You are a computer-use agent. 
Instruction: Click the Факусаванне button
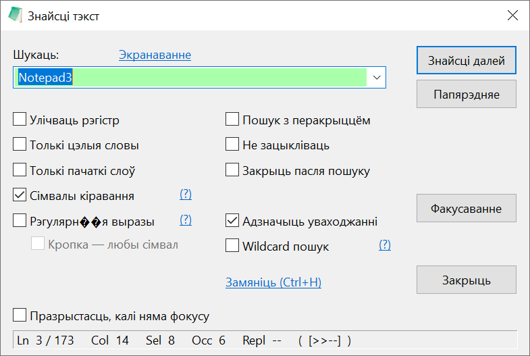tap(467, 208)
